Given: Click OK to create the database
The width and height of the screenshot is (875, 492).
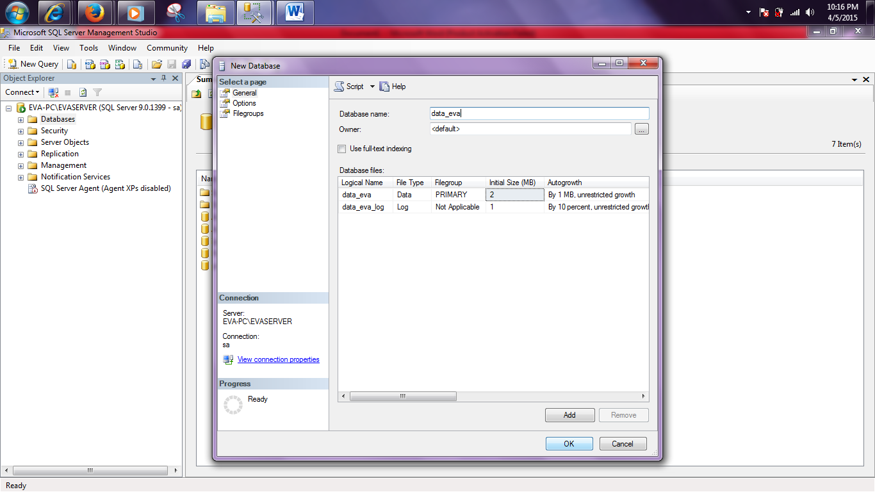Looking at the screenshot, I should click(x=569, y=443).
